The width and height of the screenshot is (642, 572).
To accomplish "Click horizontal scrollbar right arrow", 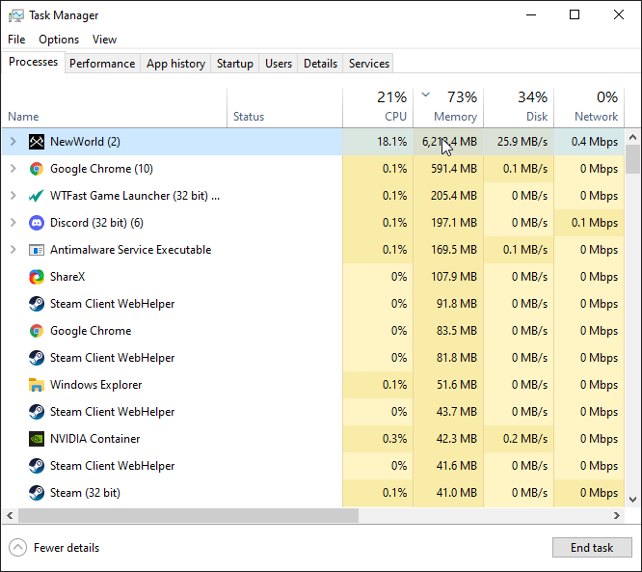I will coord(617,515).
